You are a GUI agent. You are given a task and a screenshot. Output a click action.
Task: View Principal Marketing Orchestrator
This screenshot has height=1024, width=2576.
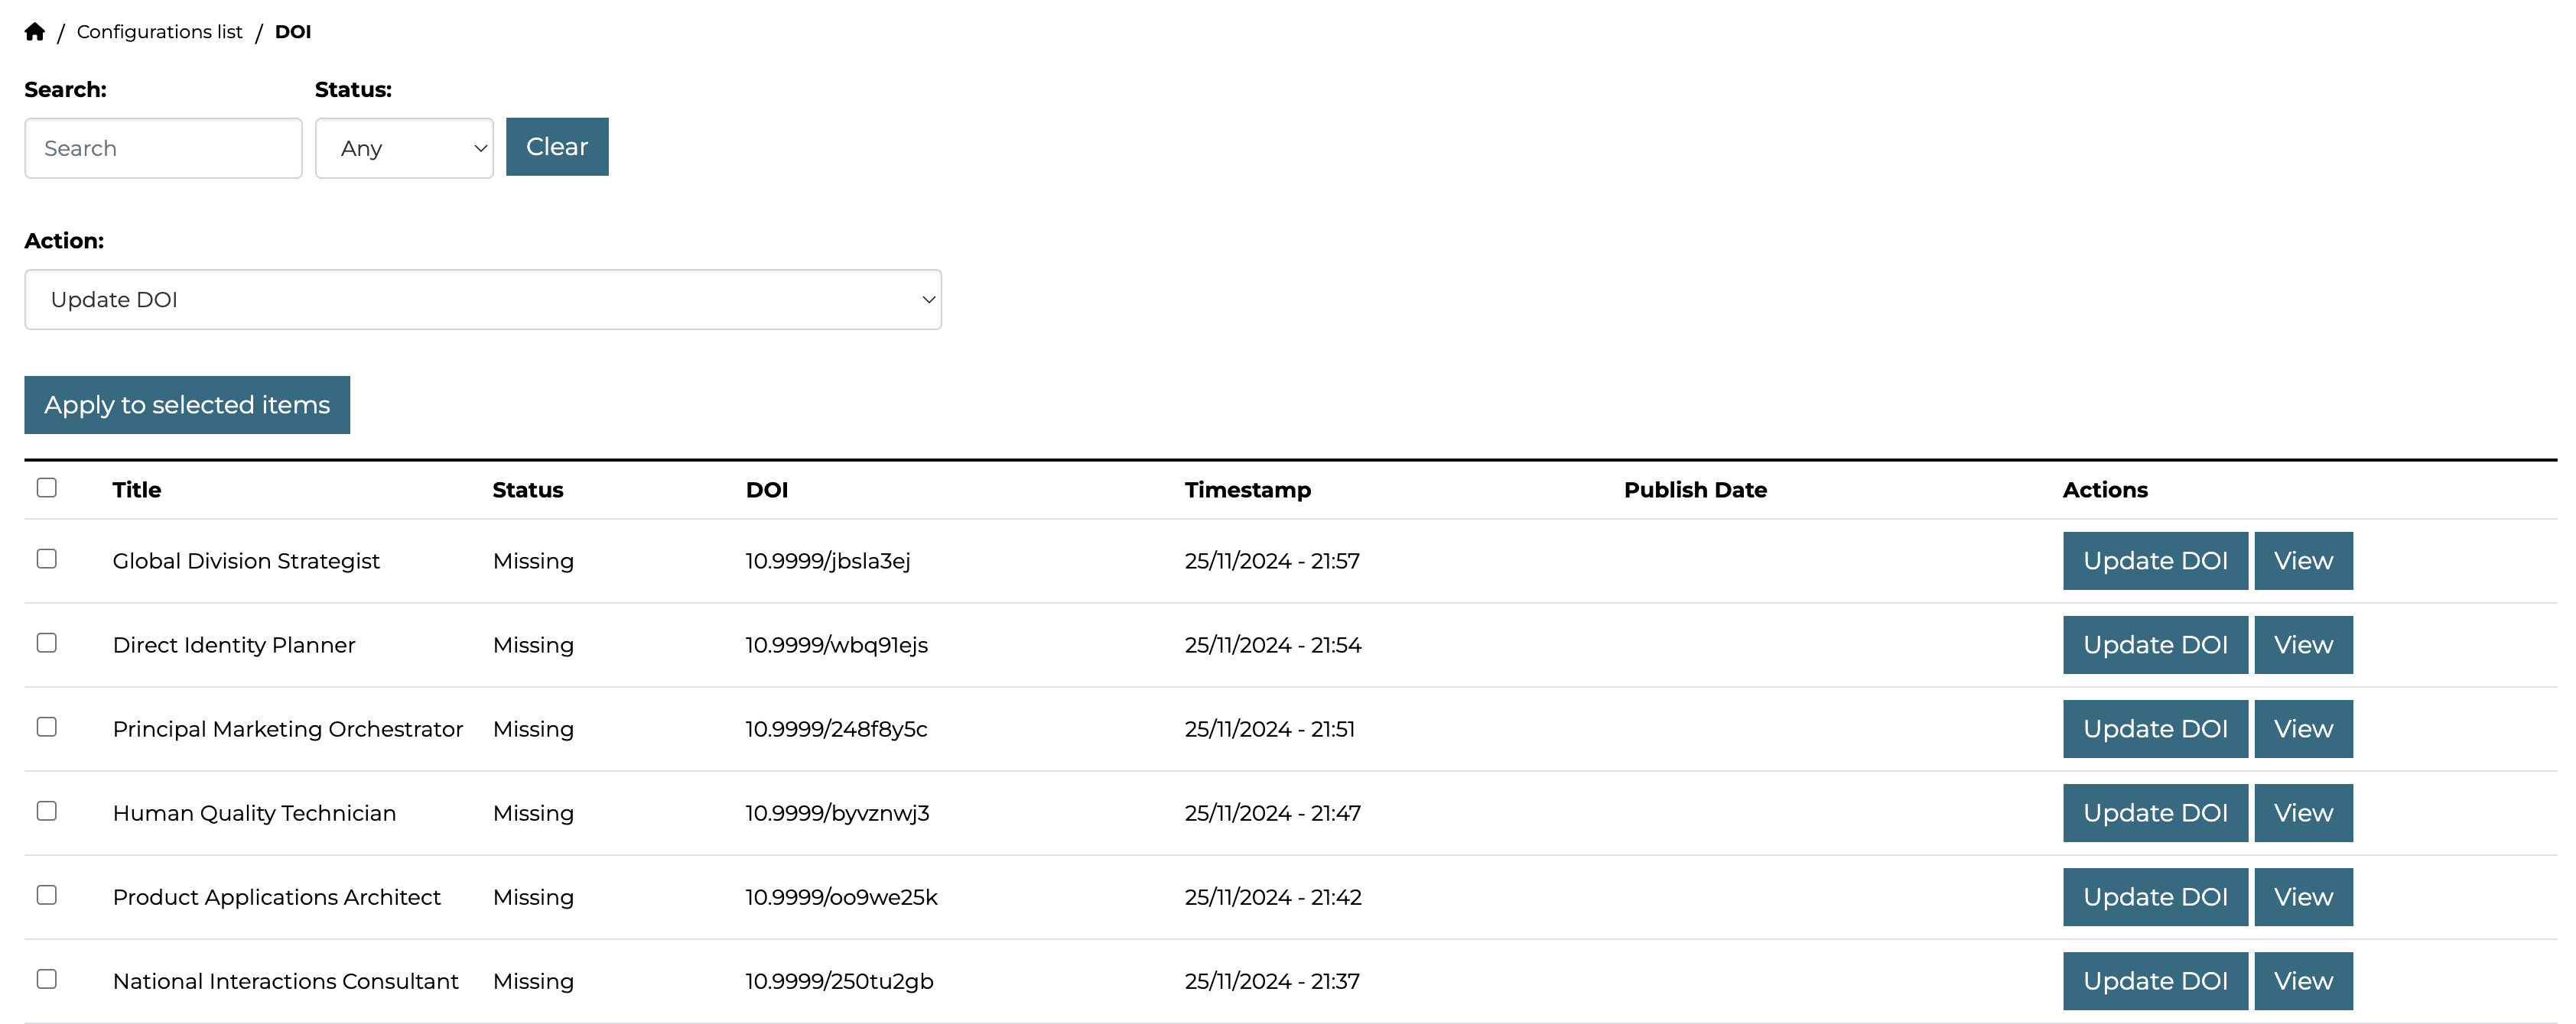click(2303, 728)
